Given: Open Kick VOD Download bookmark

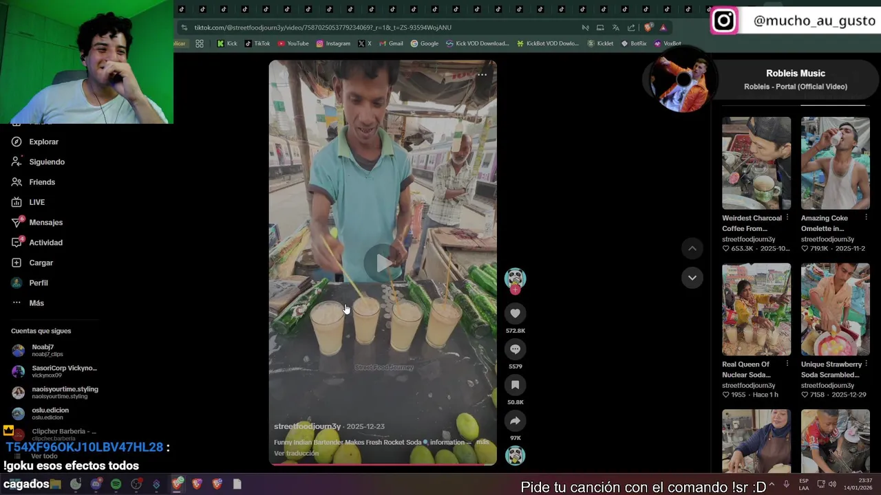Looking at the screenshot, I should pyautogui.click(x=478, y=43).
